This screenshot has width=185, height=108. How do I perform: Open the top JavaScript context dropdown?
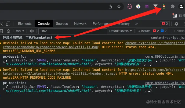pos(20,31)
